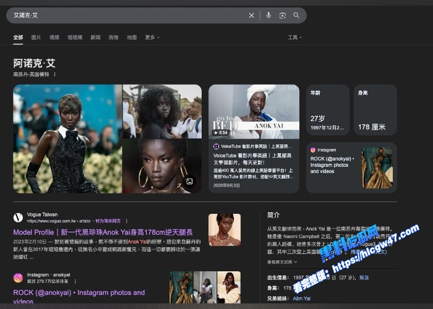
Task: Click the 2020年9月3日 video date
Action: [x=226, y=185]
